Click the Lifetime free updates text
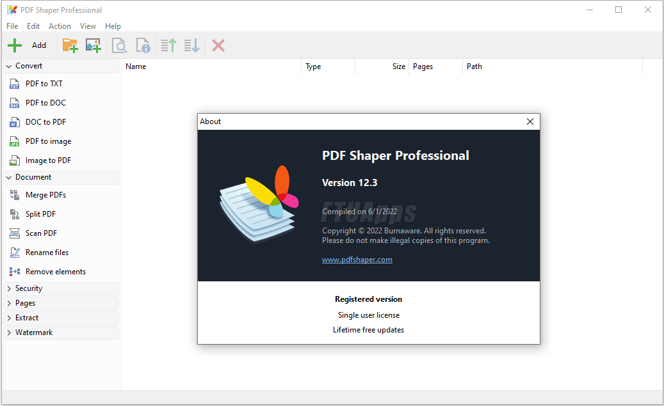664x406 pixels. [x=368, y=330]
